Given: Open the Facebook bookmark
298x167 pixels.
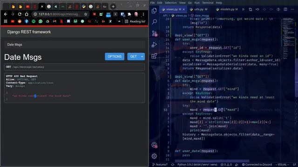Looking at the screenshot, I should tap(27, 21).
